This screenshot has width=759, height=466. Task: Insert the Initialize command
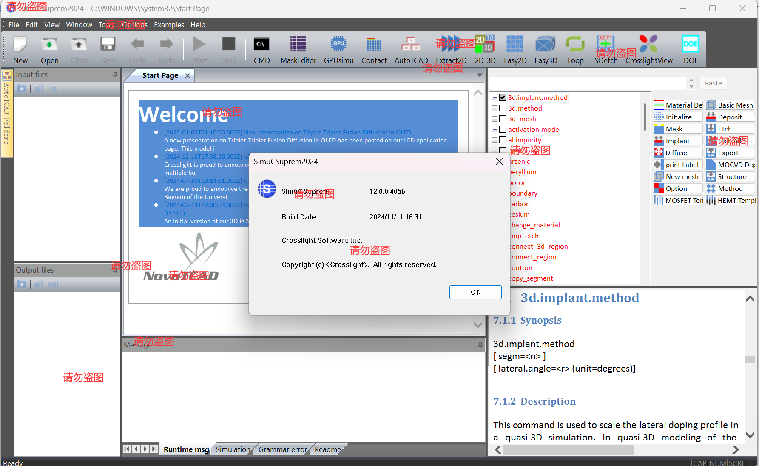[678, 117]
